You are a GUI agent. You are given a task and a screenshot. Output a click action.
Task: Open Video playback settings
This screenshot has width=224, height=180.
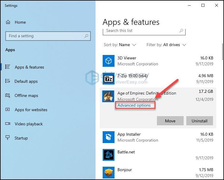29,124
